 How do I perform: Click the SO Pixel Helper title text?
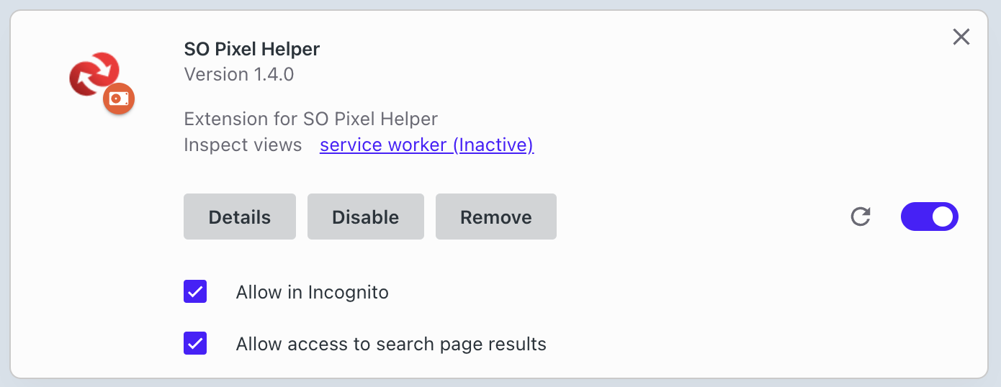pyautogui.click(x=251, y=49)
